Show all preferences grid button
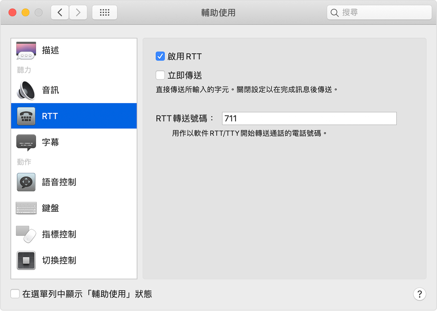This screenshot has width=437, height=311. coord(105,13)
